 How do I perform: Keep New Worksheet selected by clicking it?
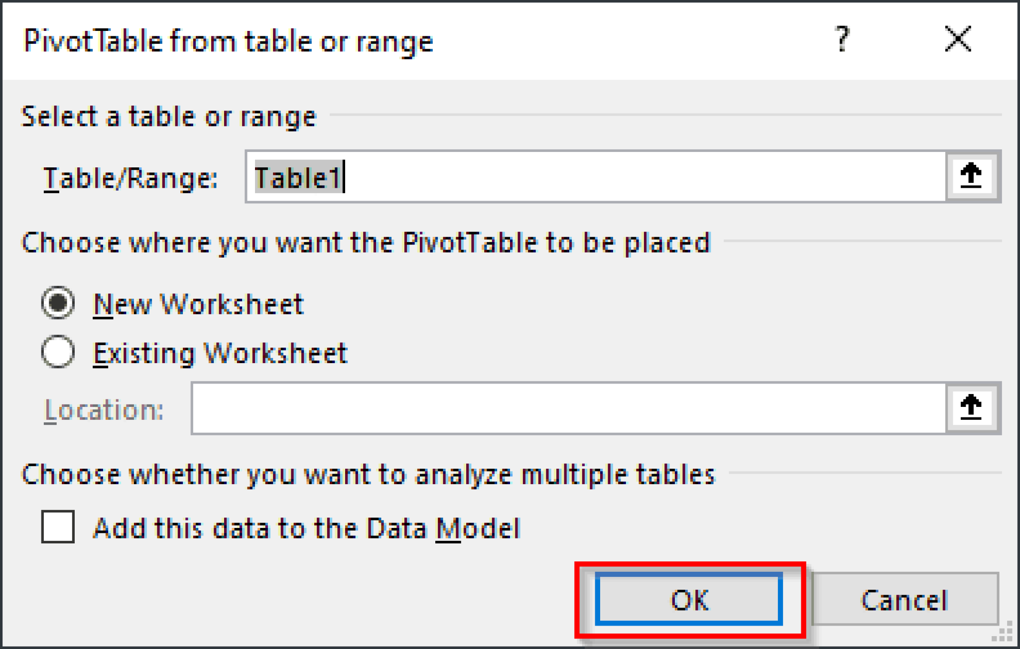tap(58, 303)
